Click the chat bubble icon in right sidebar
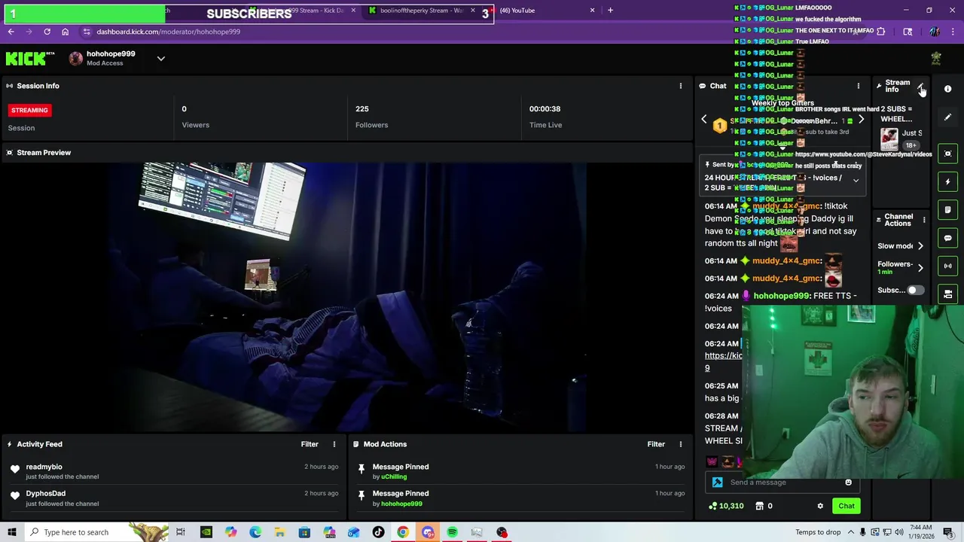964x542 pixels. (x=947, y=238)
